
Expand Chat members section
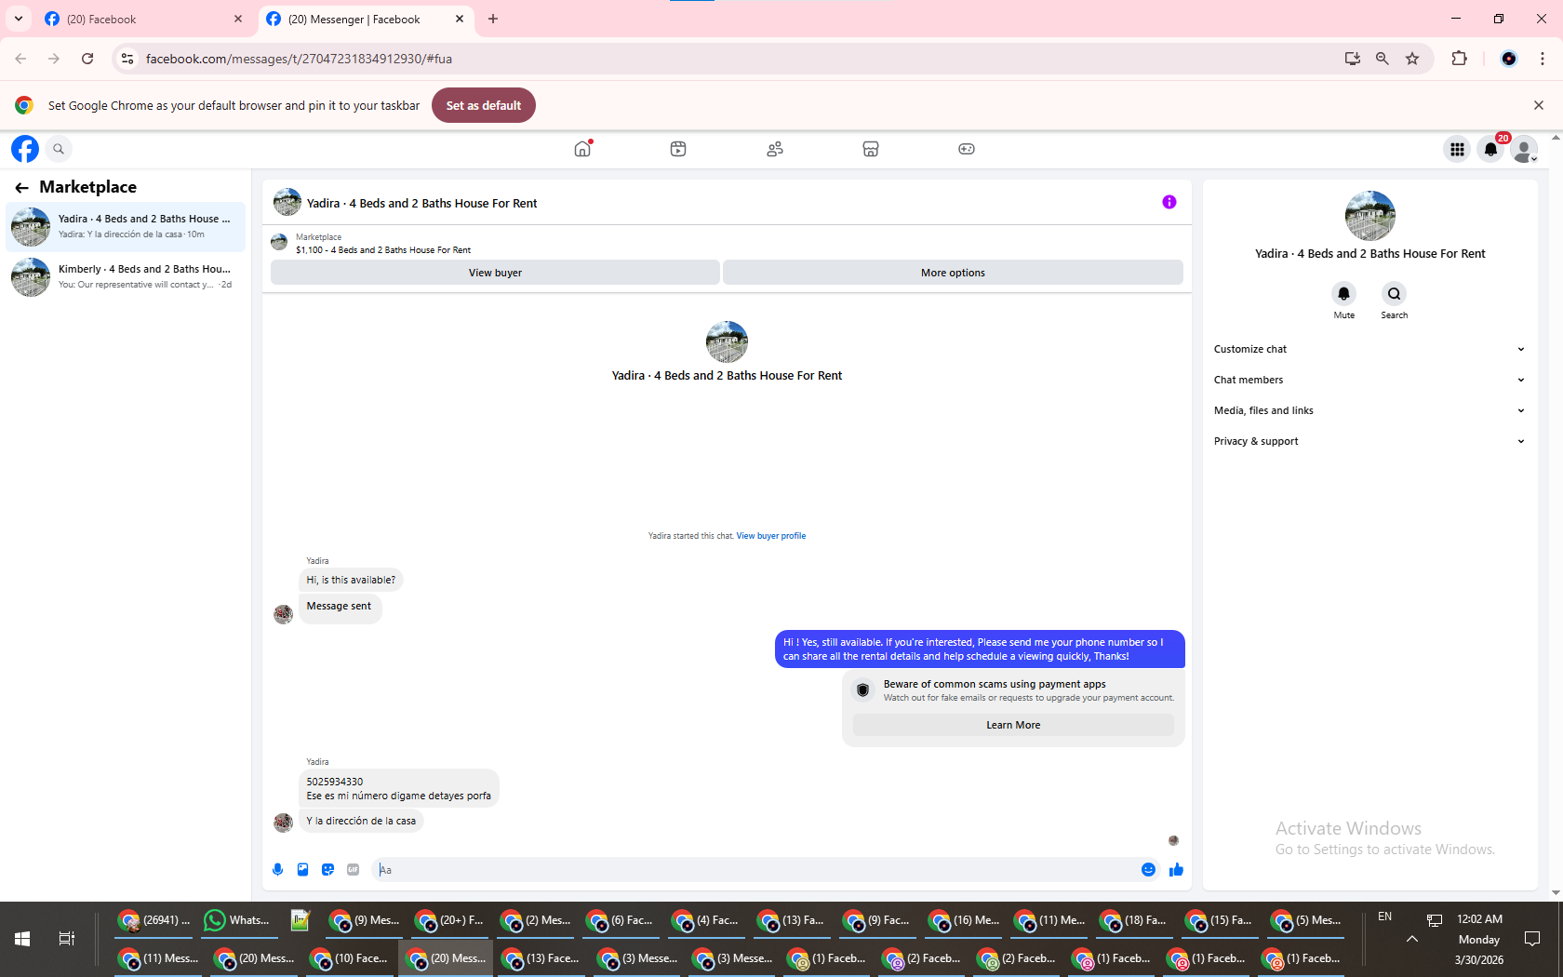(1369, 381)
